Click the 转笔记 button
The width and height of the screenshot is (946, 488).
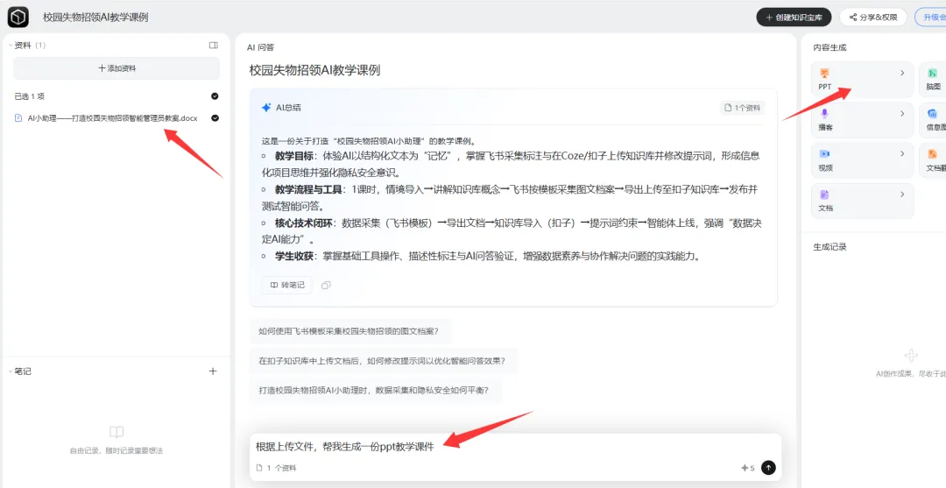tap(287, 285)
